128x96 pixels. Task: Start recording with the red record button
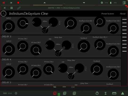(18, 3)
